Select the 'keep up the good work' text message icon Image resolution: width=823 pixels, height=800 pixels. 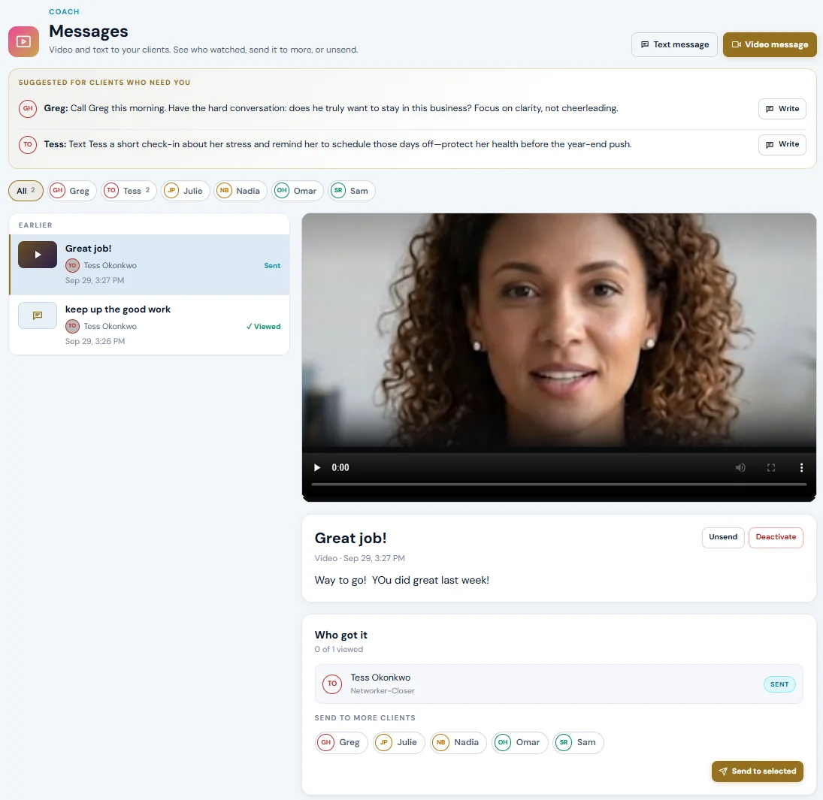[x=38, y=315]
